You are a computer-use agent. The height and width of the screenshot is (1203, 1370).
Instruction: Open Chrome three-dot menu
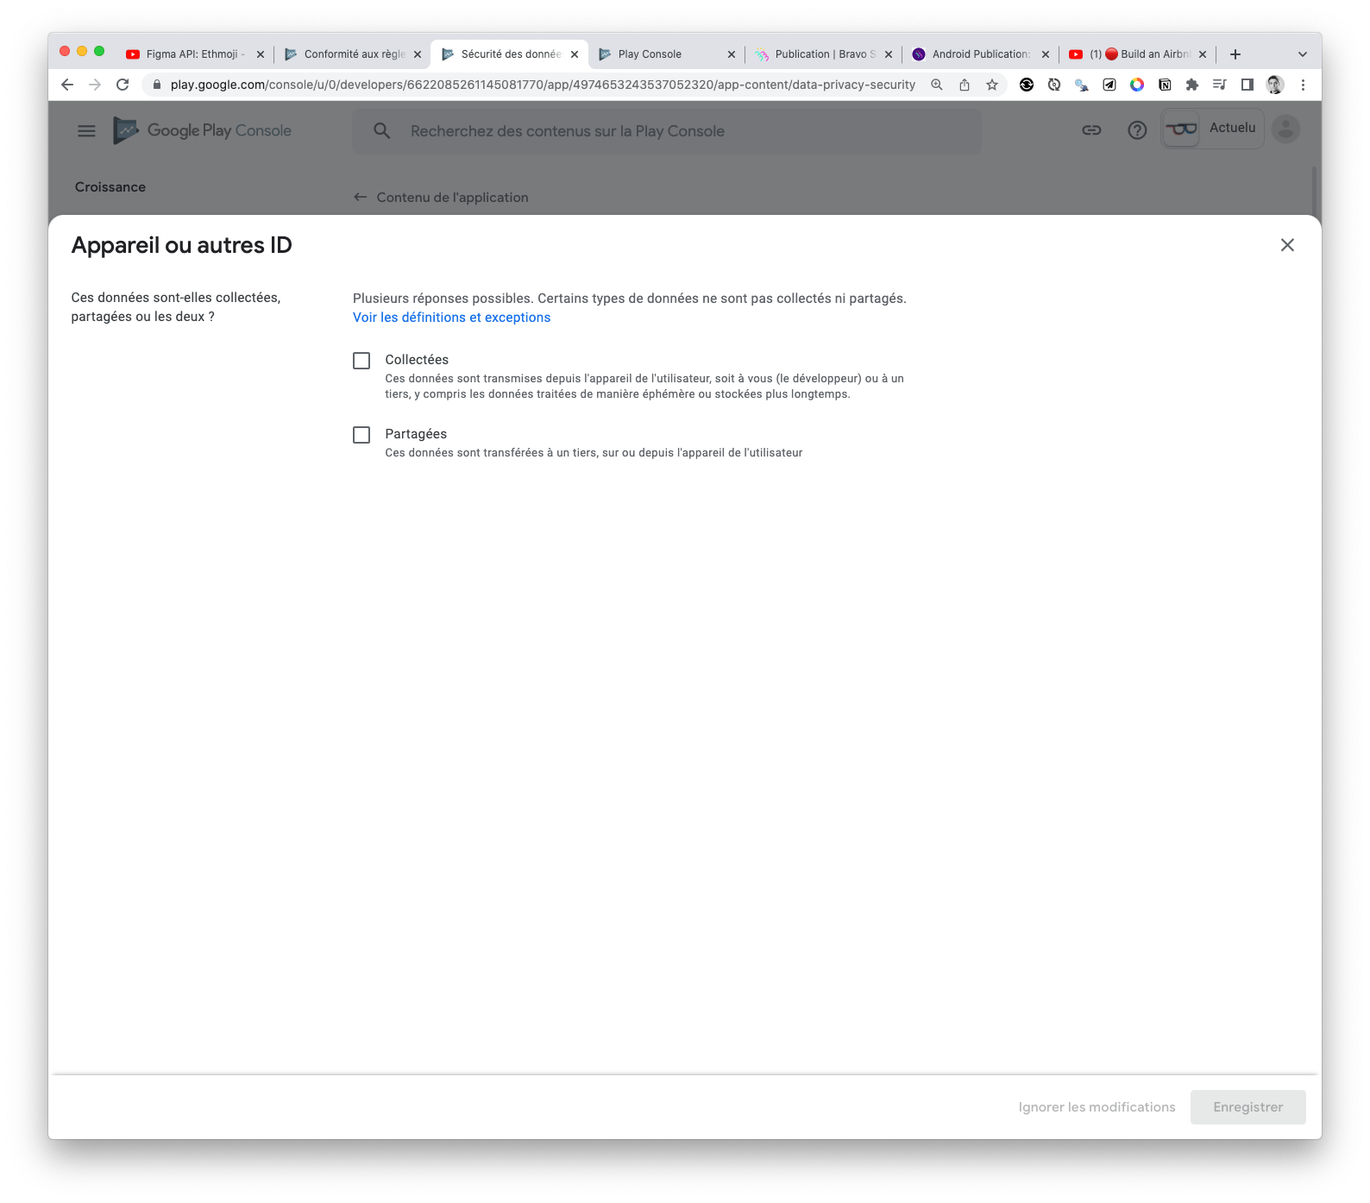click(1303, 85)
